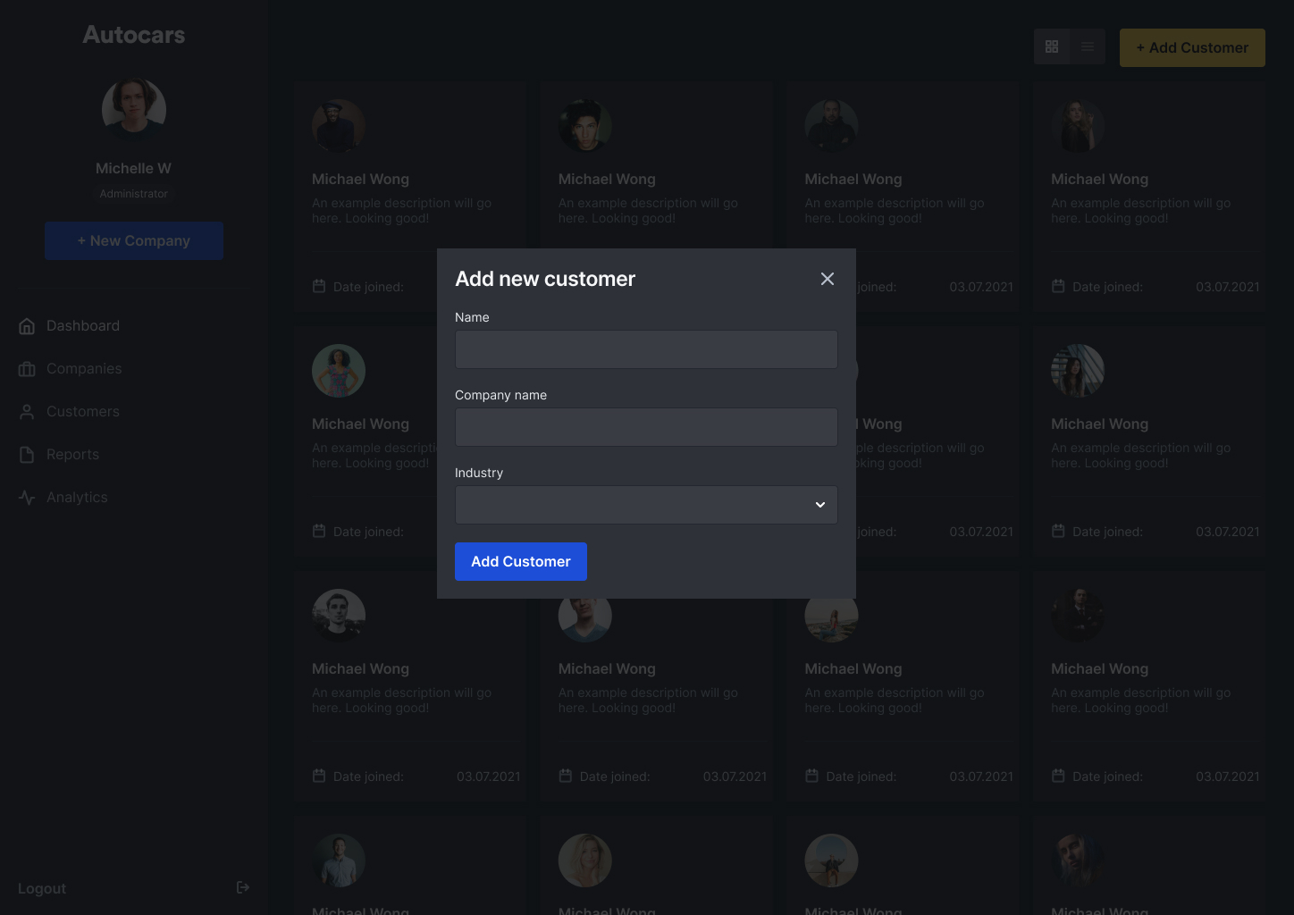The width and height of the screenshot is (1294, 915).
Task: Click the + New Company button
Action: coord(134,241)
